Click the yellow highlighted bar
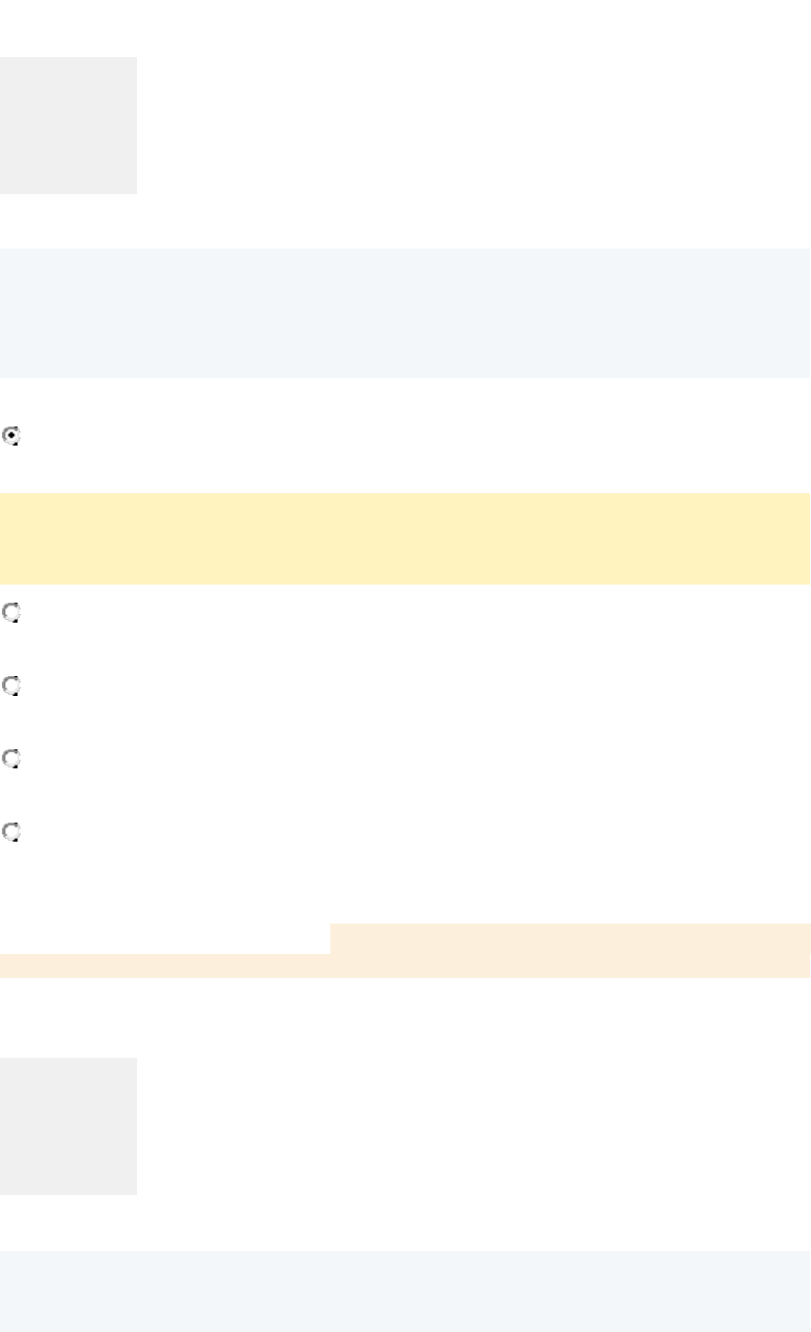811x1332 pixels. click(405, 538)
